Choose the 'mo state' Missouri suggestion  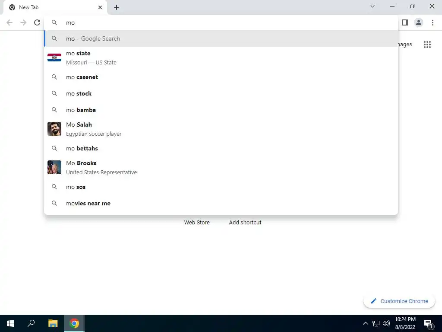coord(221,58)
